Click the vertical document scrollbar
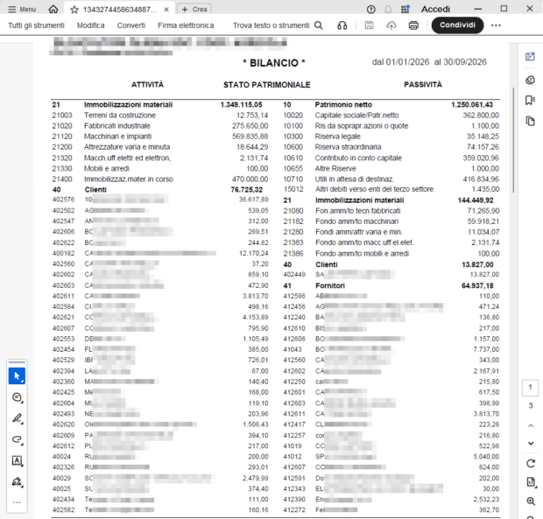Viewport: 543px width, 519px height. 513,140
